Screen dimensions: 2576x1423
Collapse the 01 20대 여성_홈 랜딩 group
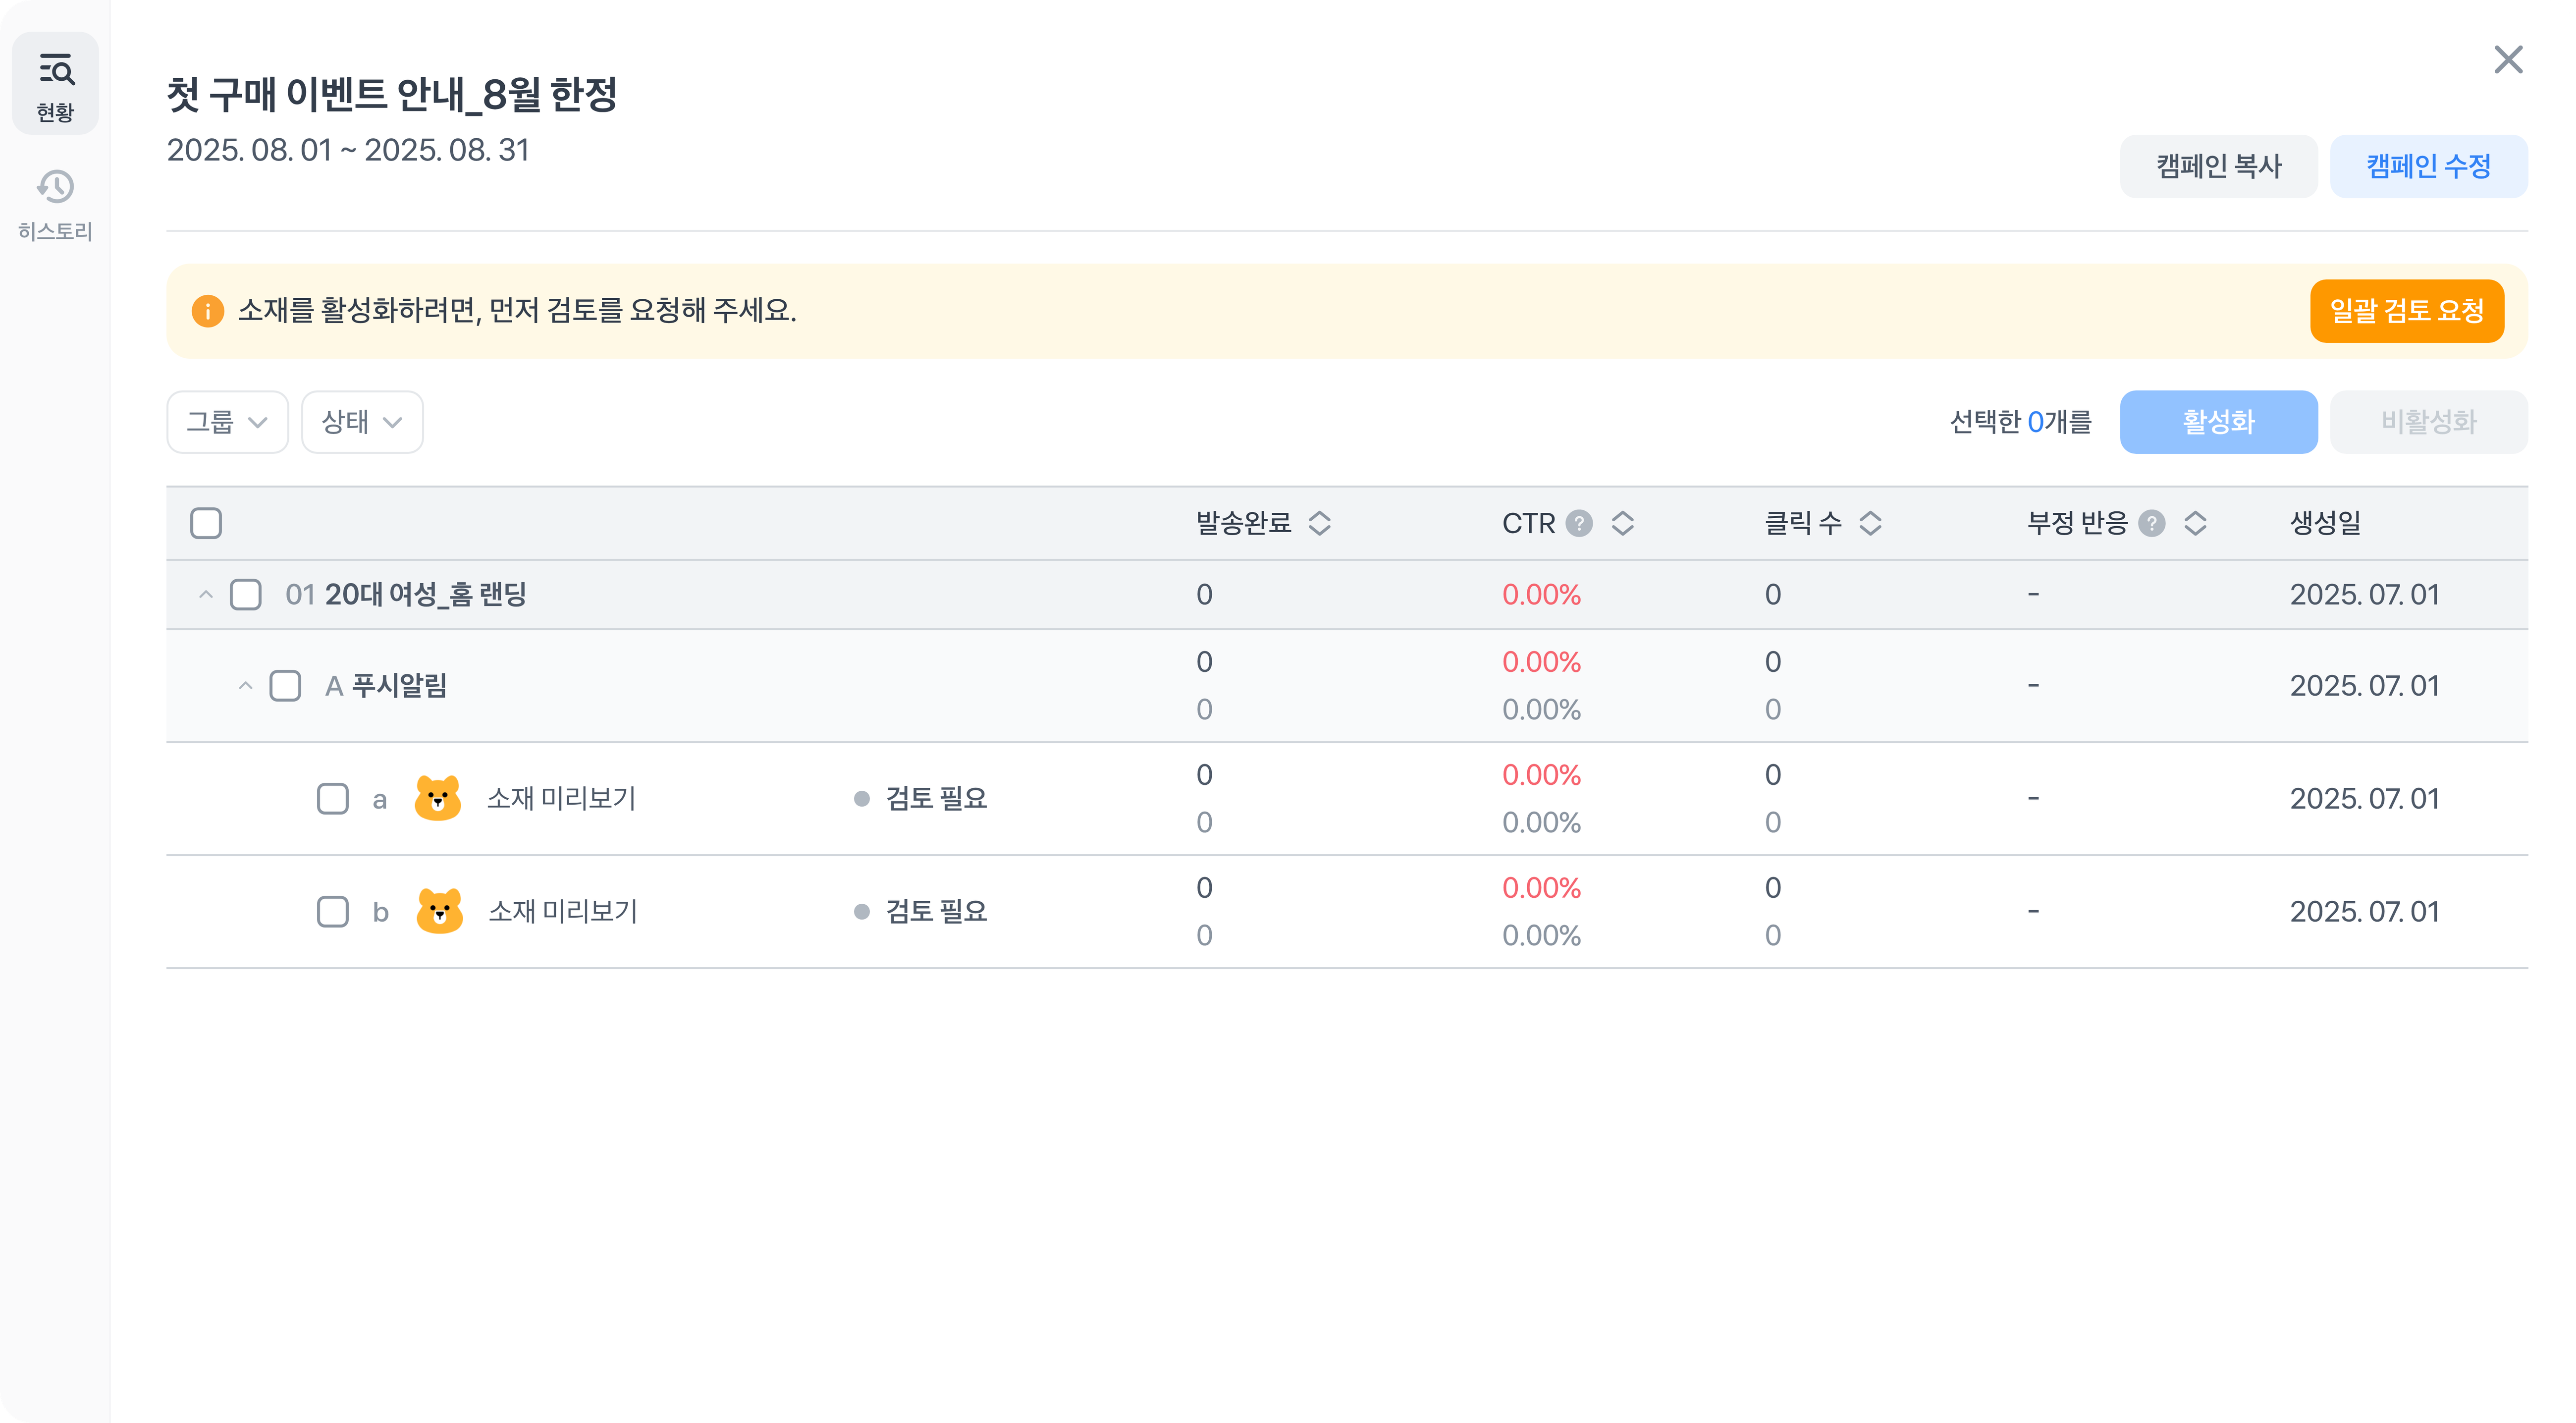(x=206, y=595)
